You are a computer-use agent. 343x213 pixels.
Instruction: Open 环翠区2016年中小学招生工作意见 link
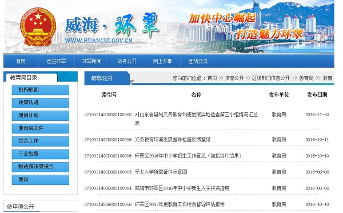pos(188,156)
